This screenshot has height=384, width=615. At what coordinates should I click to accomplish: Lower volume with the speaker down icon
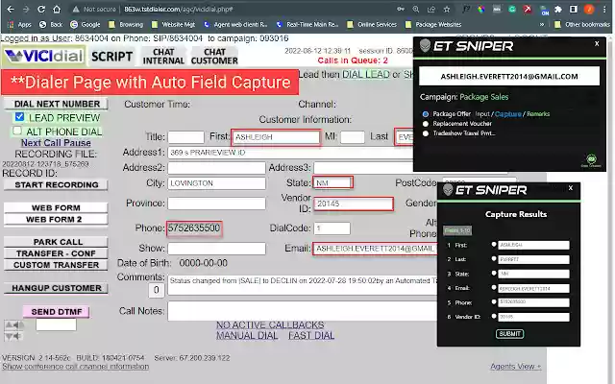pyautogui.click(x=13, y=336)
